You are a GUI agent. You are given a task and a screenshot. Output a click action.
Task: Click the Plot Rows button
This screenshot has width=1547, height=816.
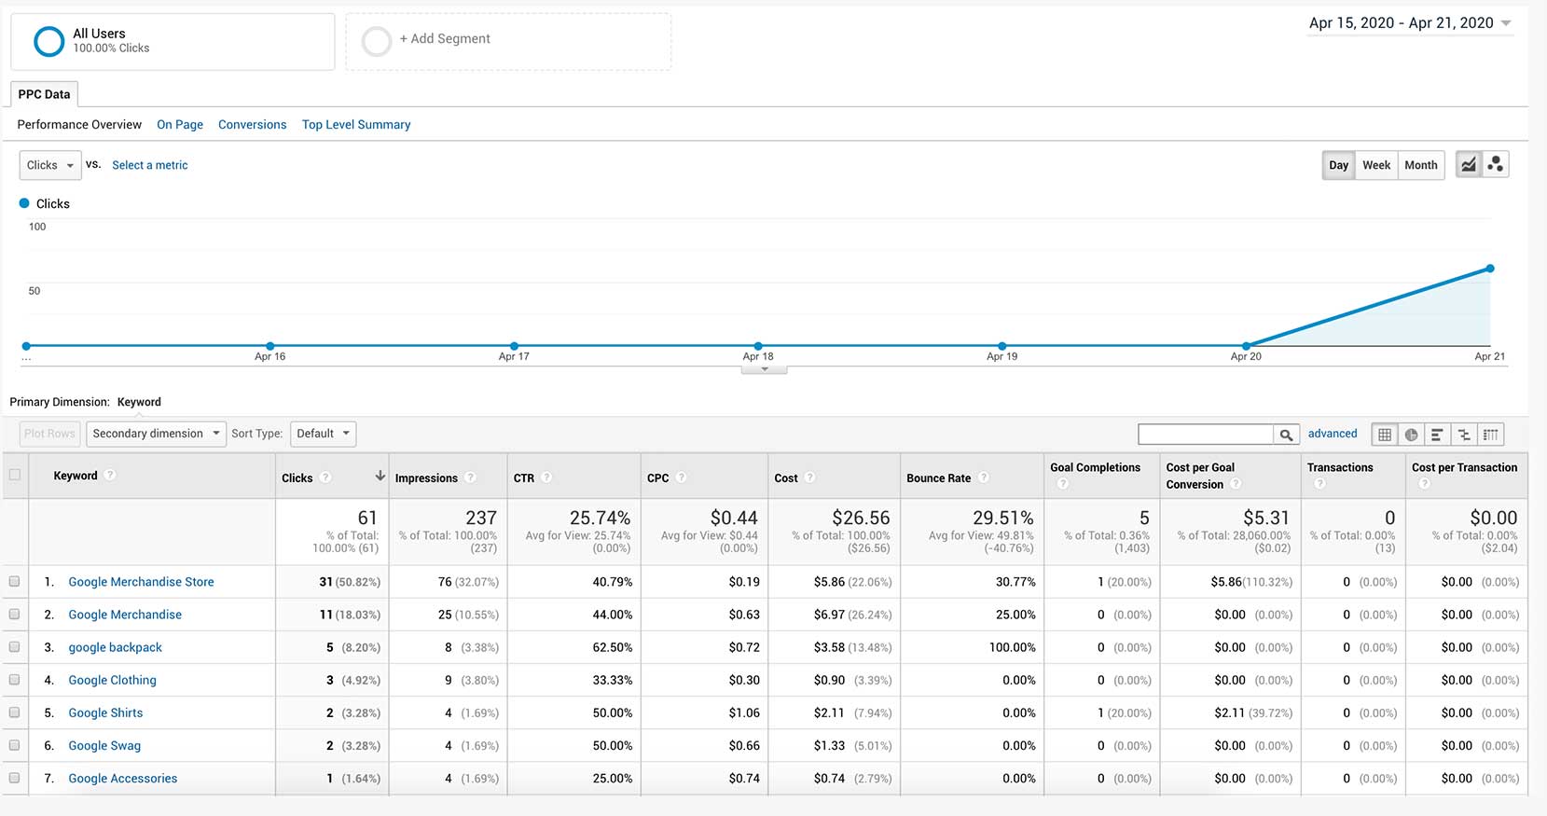(x=49, y=434)
